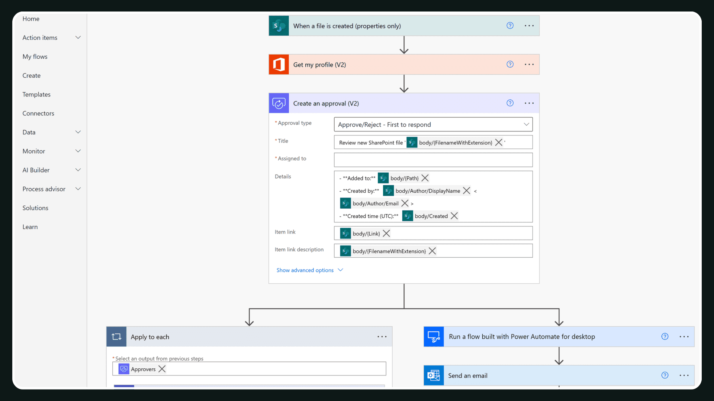Open the Approval type dropdown
The image size is (714, 401).
(x=433, y=125)
